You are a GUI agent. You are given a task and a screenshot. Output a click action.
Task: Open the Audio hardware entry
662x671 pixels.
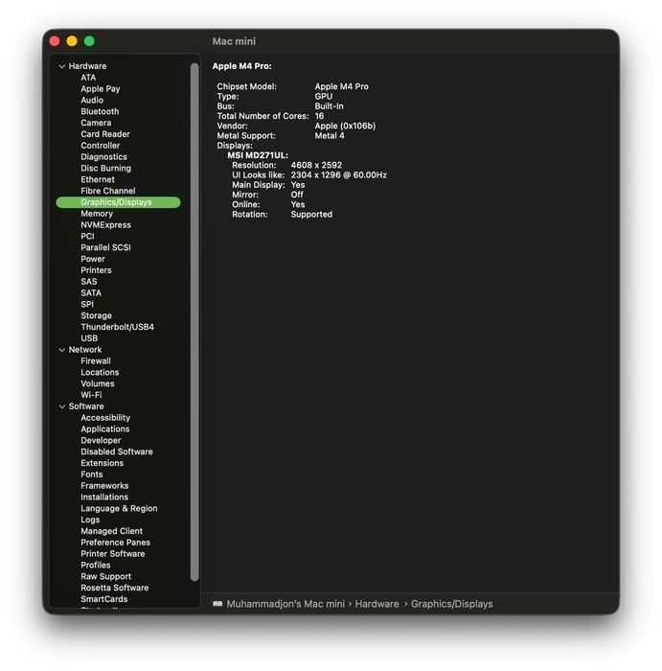click(92, 100)
